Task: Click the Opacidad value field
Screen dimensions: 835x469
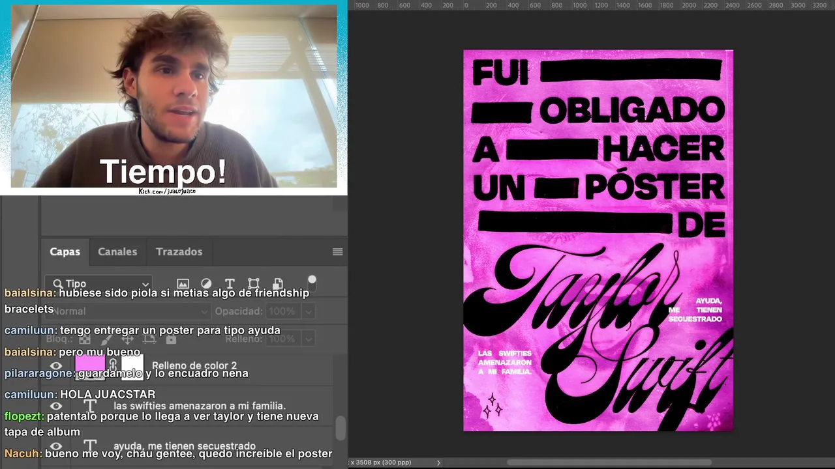Action: [x=282, y=311]
